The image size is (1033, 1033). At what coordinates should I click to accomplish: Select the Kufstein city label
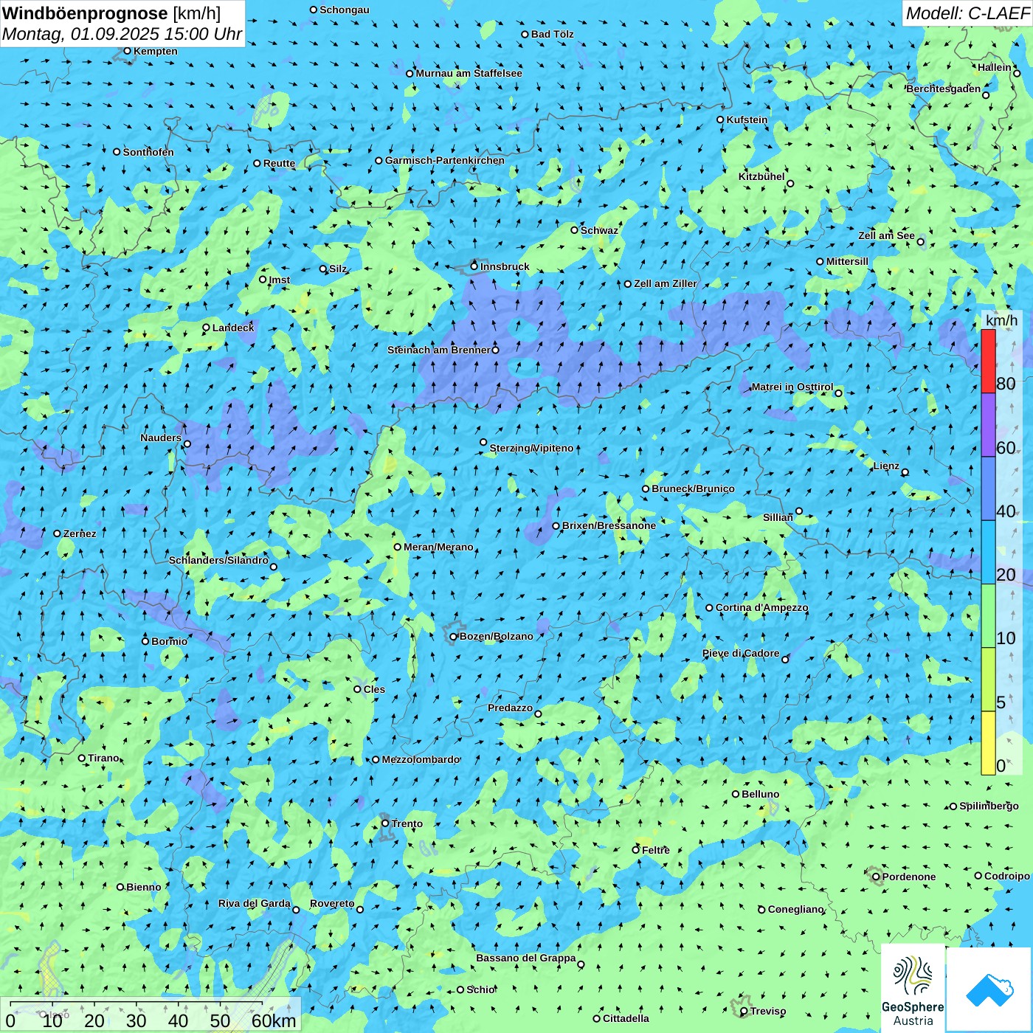747,120
